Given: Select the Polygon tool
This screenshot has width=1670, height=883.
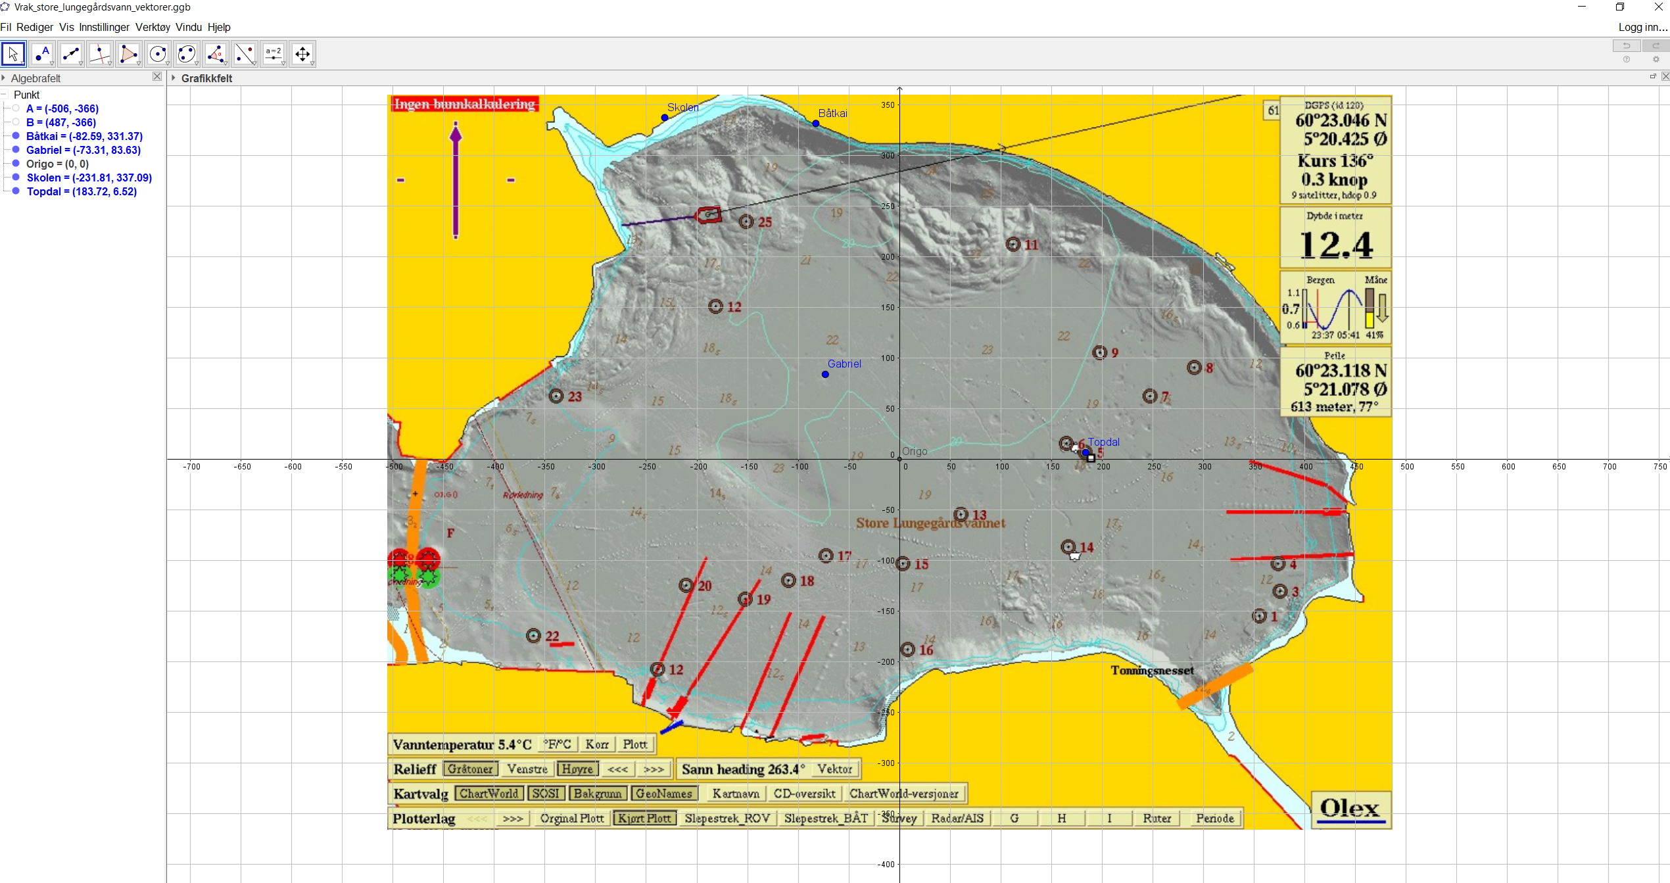Looking at the screenshot, I should (129, 54).
